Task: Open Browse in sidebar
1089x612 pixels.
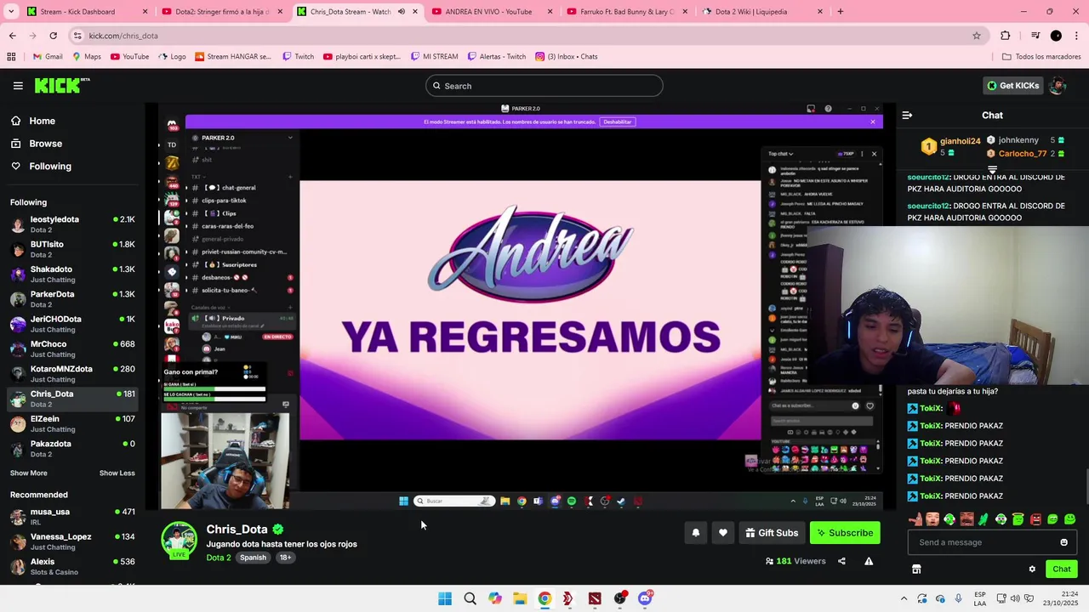Action: point(46,144)
